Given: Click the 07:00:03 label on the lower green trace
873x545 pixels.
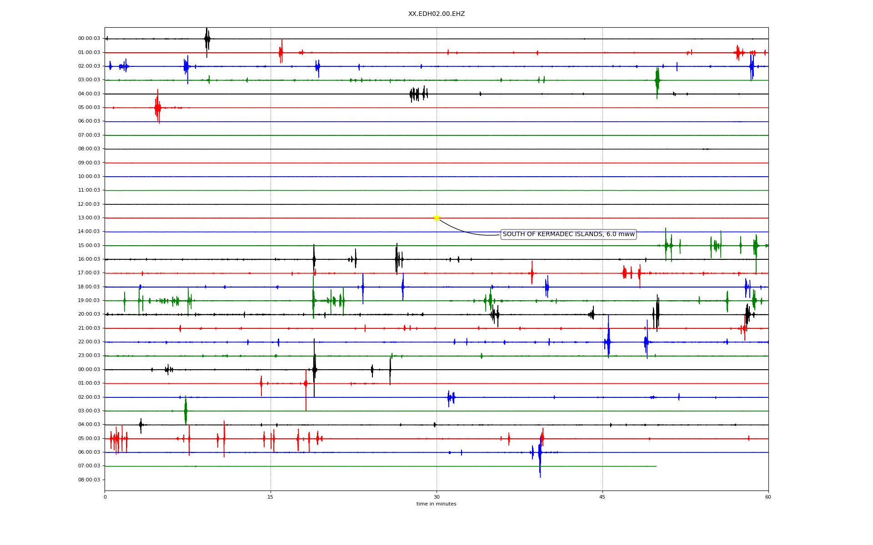Looking at the screenshot, I should [x=89, y=466].
